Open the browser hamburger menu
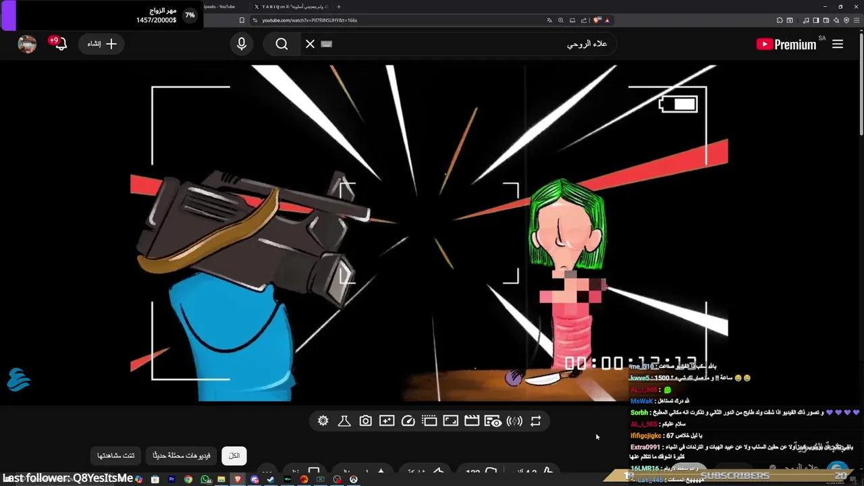The height and width of the screenshot is (486, 864). [x=857, y=20]
